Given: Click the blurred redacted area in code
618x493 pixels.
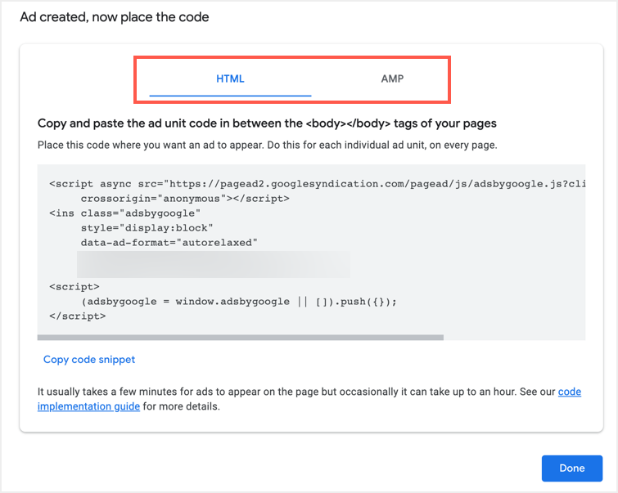Looking at the screenshot, I should (213, 264).
